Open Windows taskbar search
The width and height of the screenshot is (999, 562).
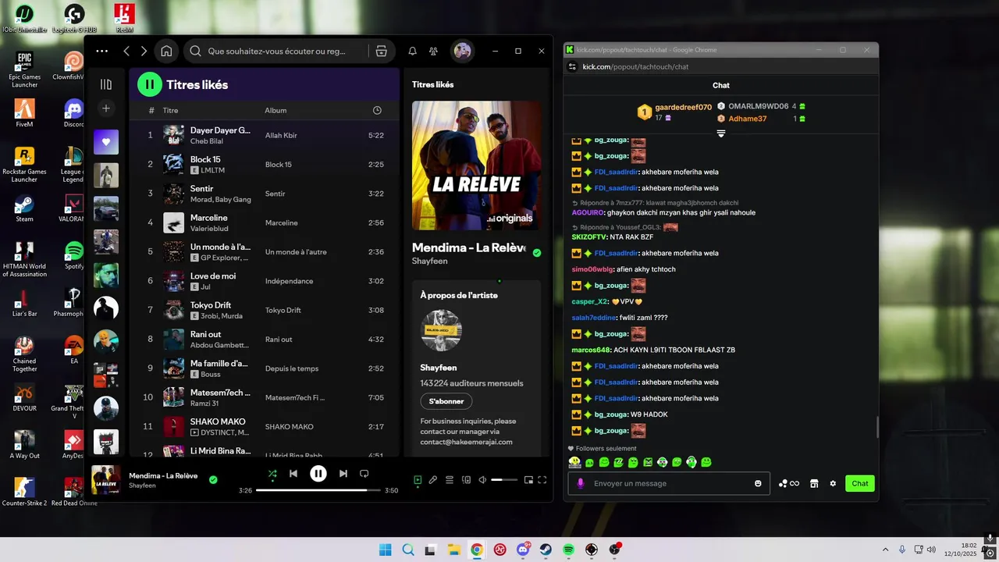click(x=408, y=550)
